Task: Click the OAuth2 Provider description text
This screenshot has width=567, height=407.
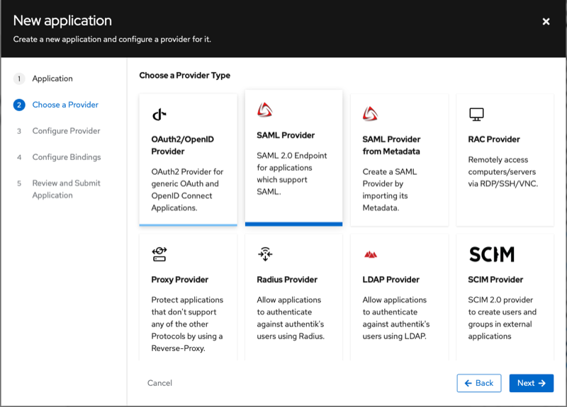Action: tap(187, 190)
